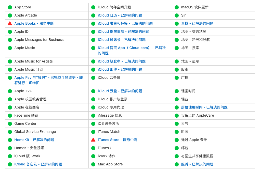This screenshot has width=260, height=171.
Task: Click the green status dot beside iCloud 云备份
Action: (x=93, y=78)
